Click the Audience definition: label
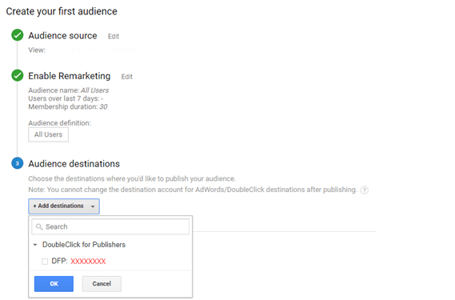The image size is (455, 300). pos(59,123)
